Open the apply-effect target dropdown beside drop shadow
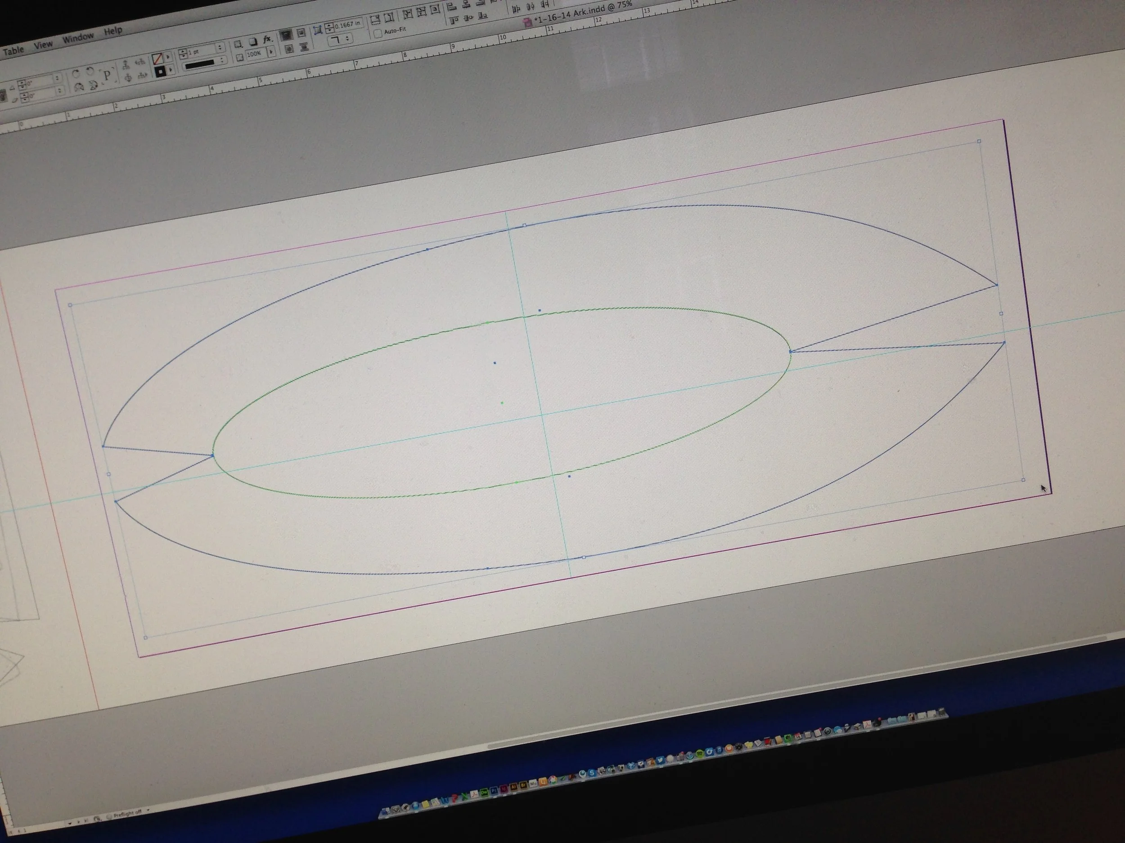The height and width of the screenshot is (843, 1125). 238,44
